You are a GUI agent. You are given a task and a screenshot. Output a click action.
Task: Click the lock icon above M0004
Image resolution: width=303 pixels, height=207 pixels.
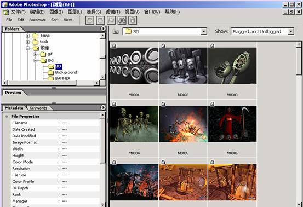pyautogui.click(x=114, y=104)
